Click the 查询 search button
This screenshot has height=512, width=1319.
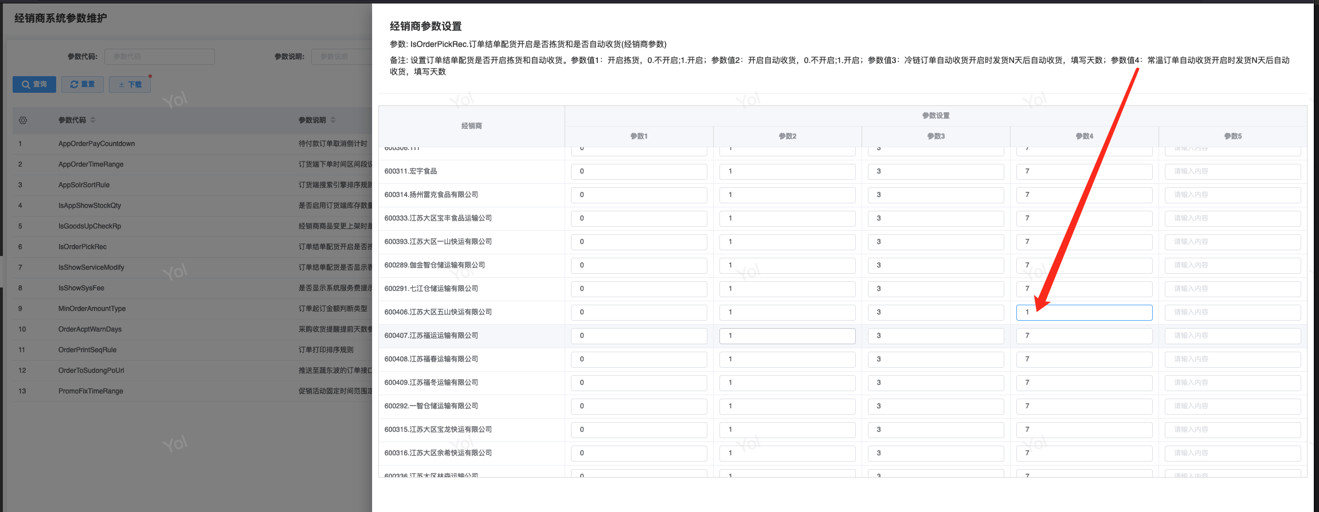pyautogui.click(x=34, y=84)
